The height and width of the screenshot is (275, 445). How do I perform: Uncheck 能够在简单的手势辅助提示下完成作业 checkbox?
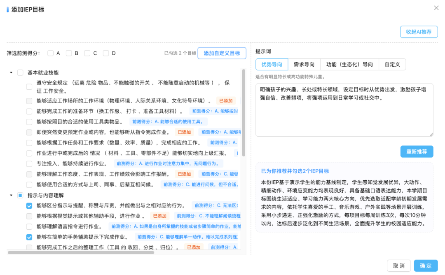click(x=29, y=237)
